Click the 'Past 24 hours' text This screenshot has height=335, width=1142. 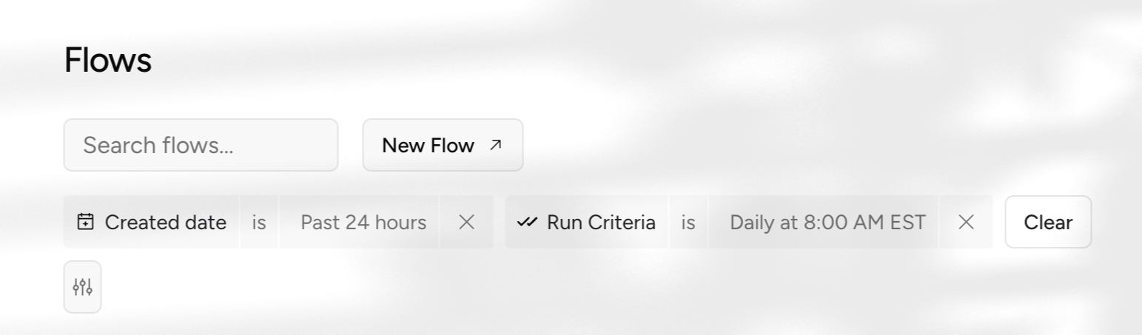pos(363,222)
